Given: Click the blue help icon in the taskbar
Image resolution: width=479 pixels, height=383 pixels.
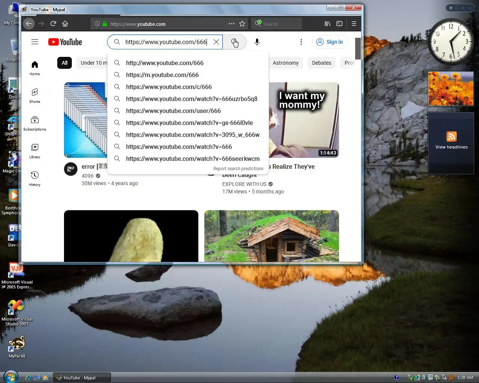Looking at the screenshot, I should point(396,377).
